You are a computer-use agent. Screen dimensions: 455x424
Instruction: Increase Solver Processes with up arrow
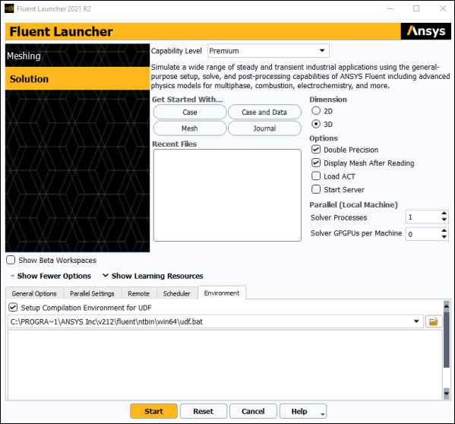click(444, 214)
